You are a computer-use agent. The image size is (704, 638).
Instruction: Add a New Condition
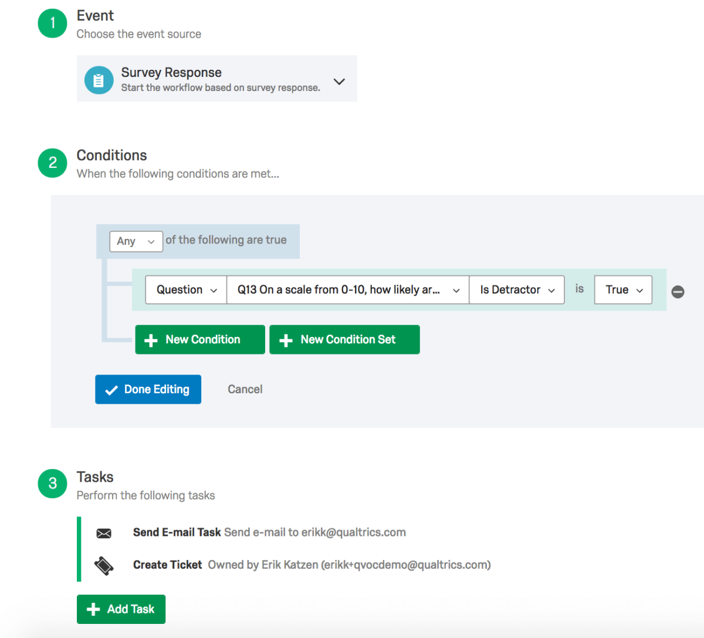[200, 340]
